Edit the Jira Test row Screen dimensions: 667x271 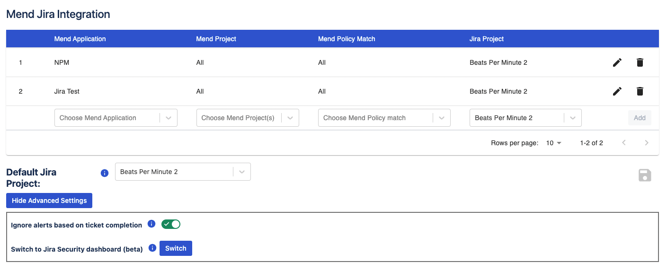[617, 91]
